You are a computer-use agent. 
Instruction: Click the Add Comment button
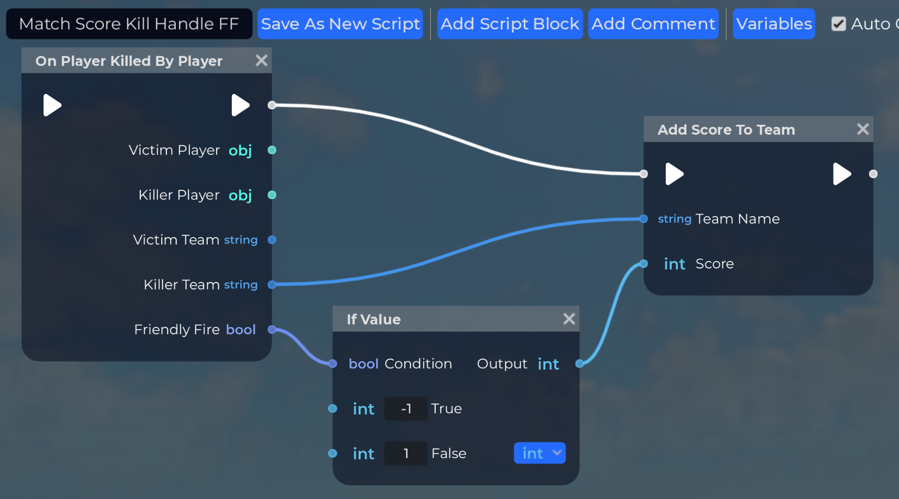point(653,24)
